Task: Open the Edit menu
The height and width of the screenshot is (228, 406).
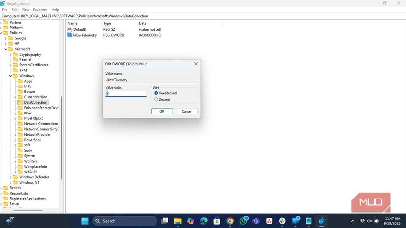Action: (x=14, y=9)
